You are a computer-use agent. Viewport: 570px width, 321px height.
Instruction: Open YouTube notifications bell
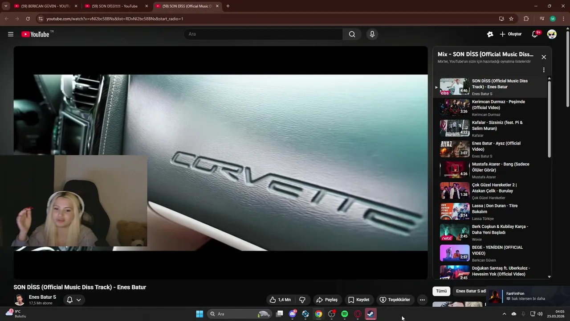(535, 34)
